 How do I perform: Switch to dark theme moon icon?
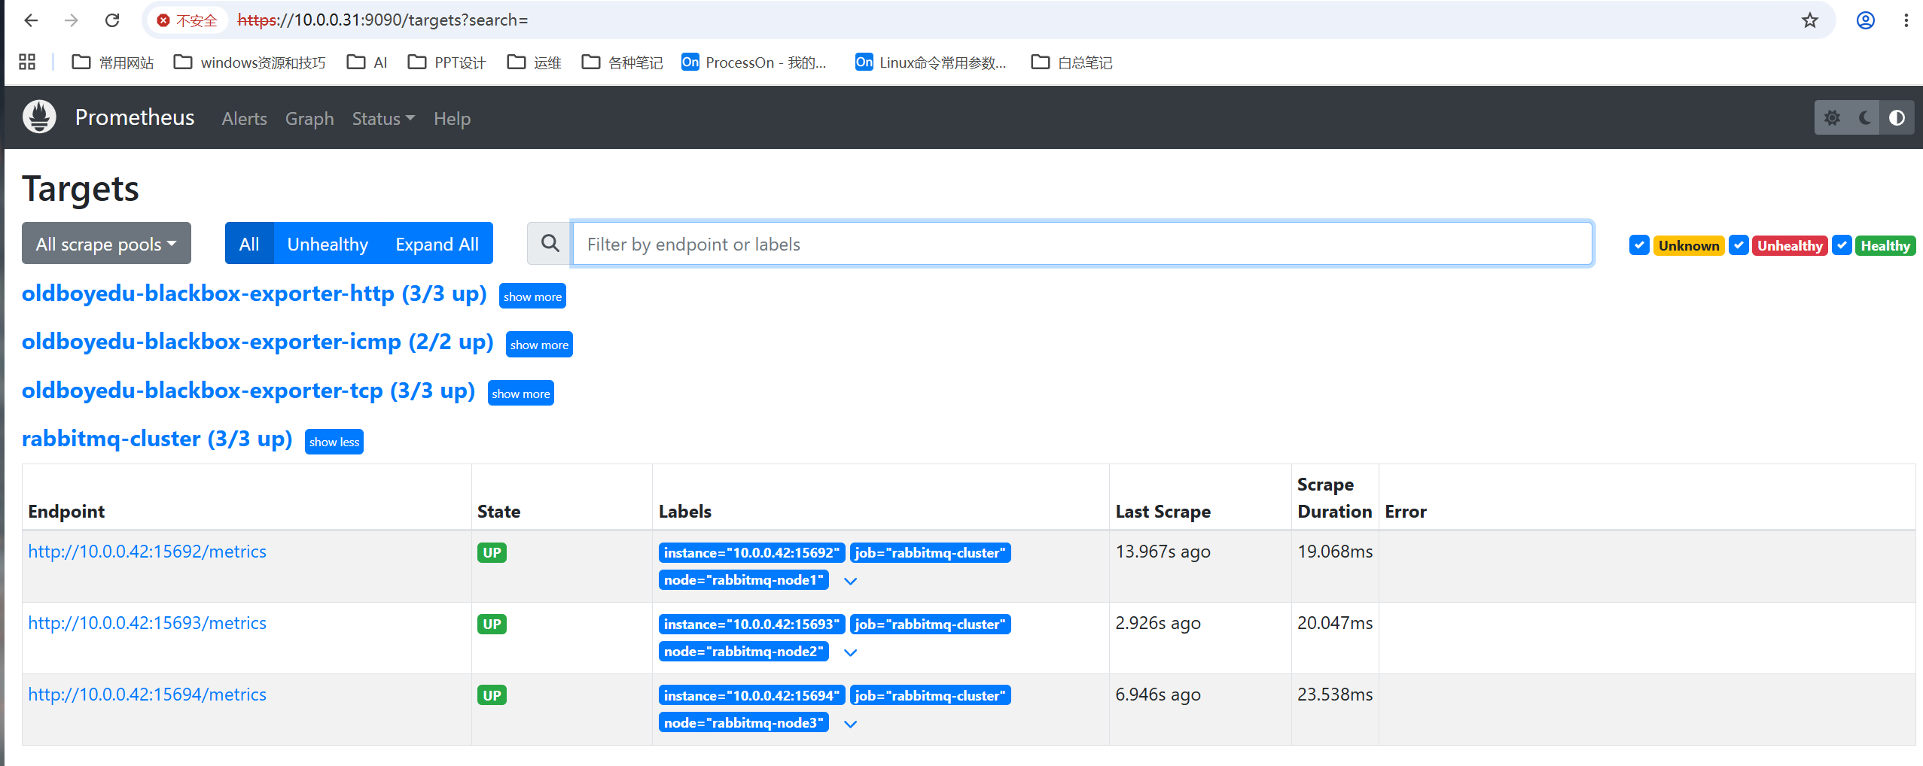[1865, 118]
